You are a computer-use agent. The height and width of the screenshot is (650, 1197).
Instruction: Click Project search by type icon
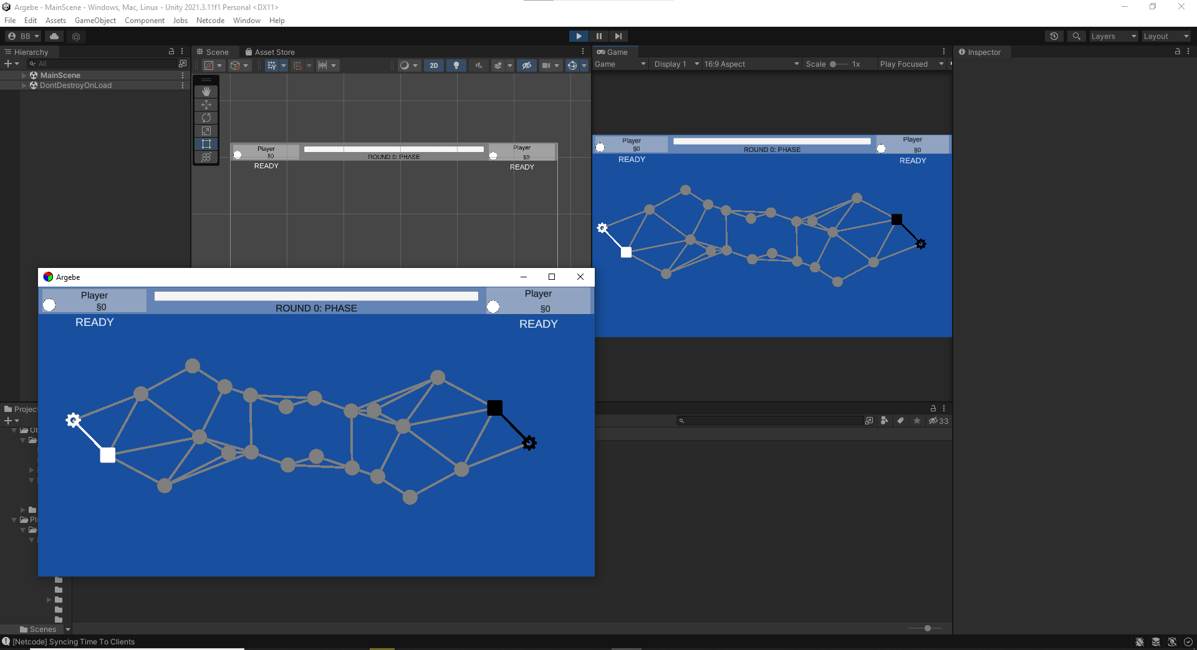pos(885,421)
